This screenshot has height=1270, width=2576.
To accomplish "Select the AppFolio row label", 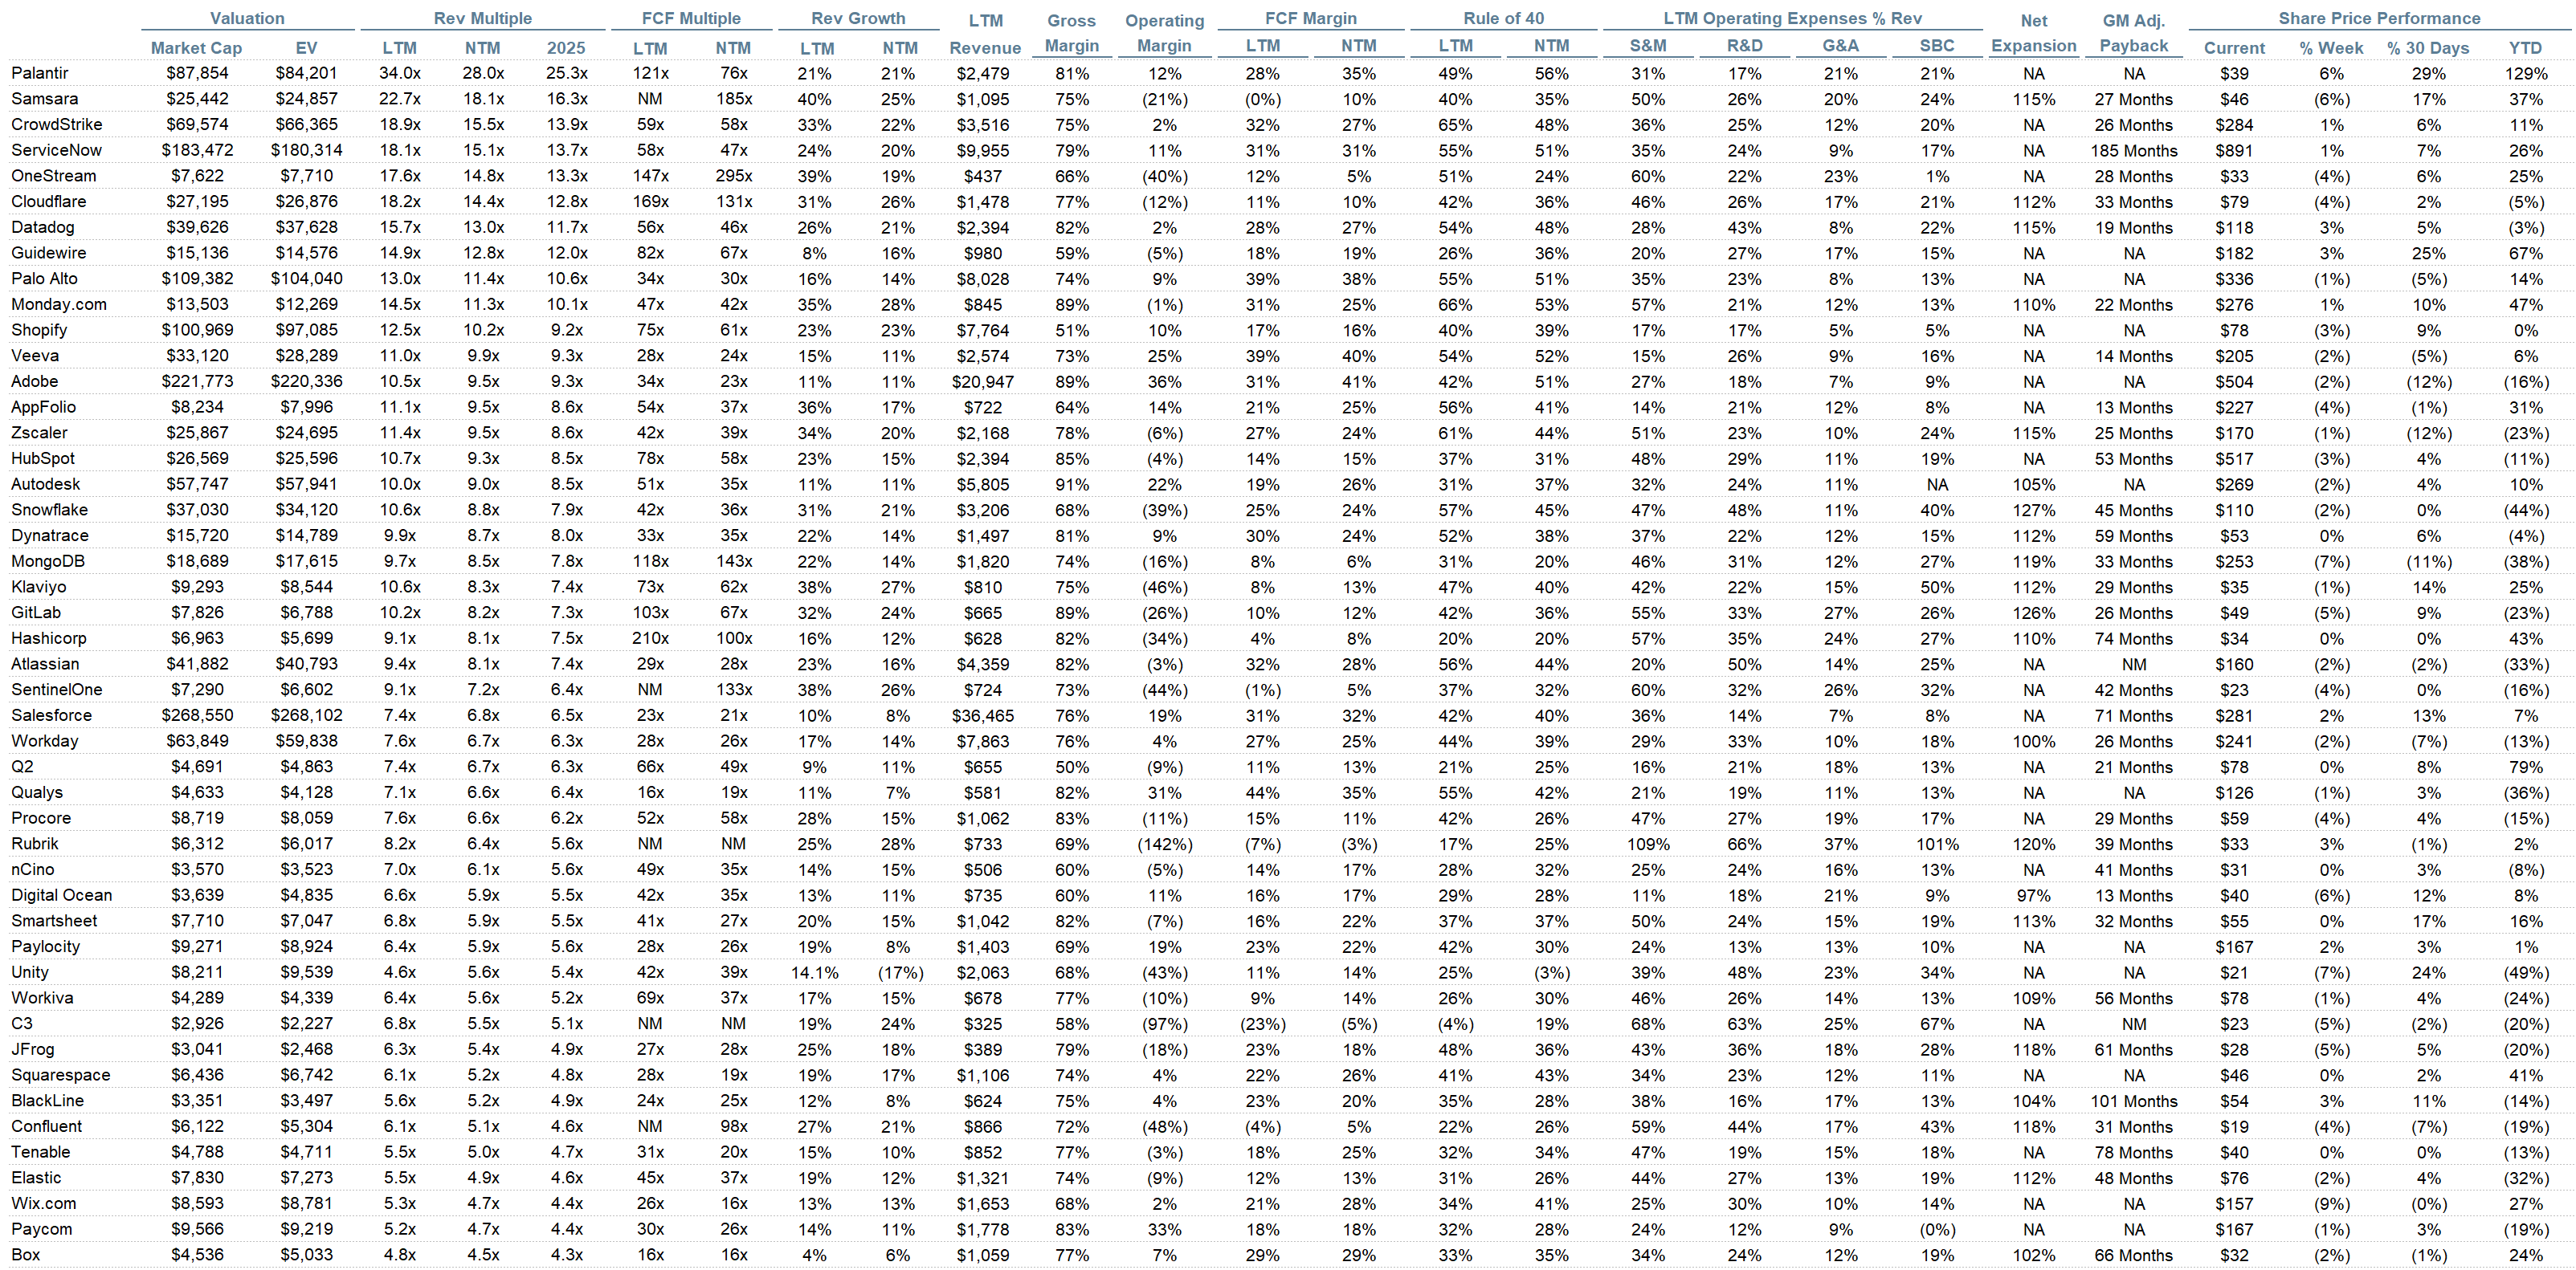I will 44,407.
